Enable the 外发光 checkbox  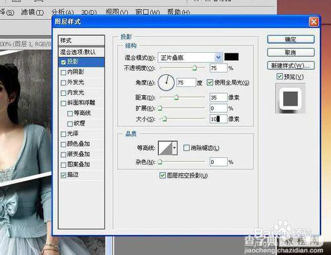pyautogui.click(x=64, y=83)
